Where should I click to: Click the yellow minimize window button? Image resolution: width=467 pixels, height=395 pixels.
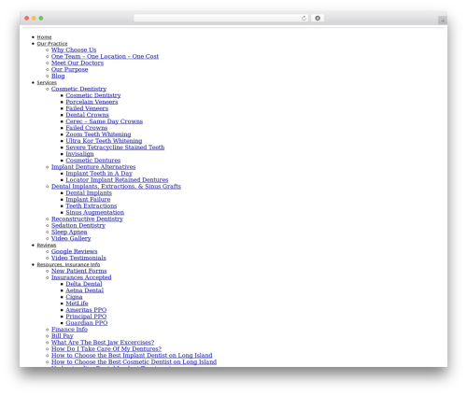(34, 19)
